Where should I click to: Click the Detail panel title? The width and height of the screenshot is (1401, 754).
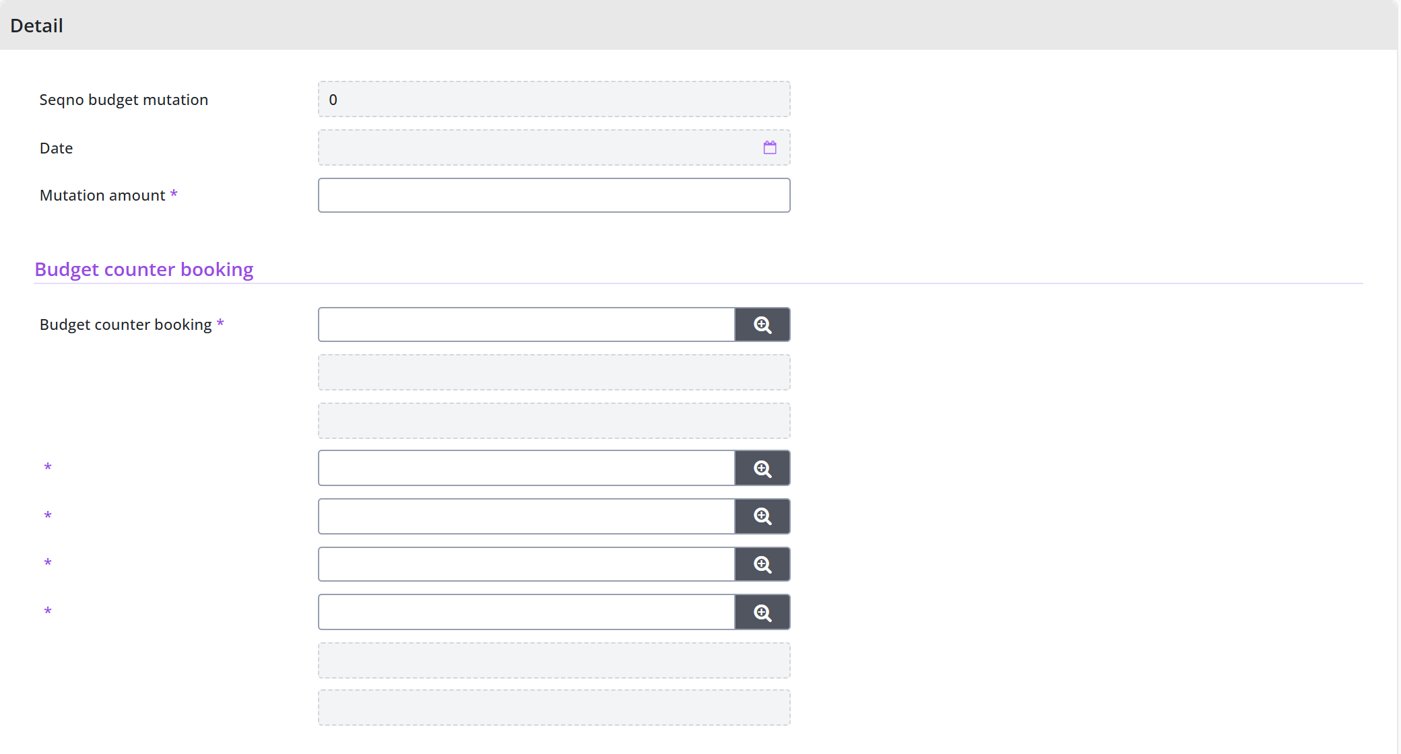[x=37, y=26]
